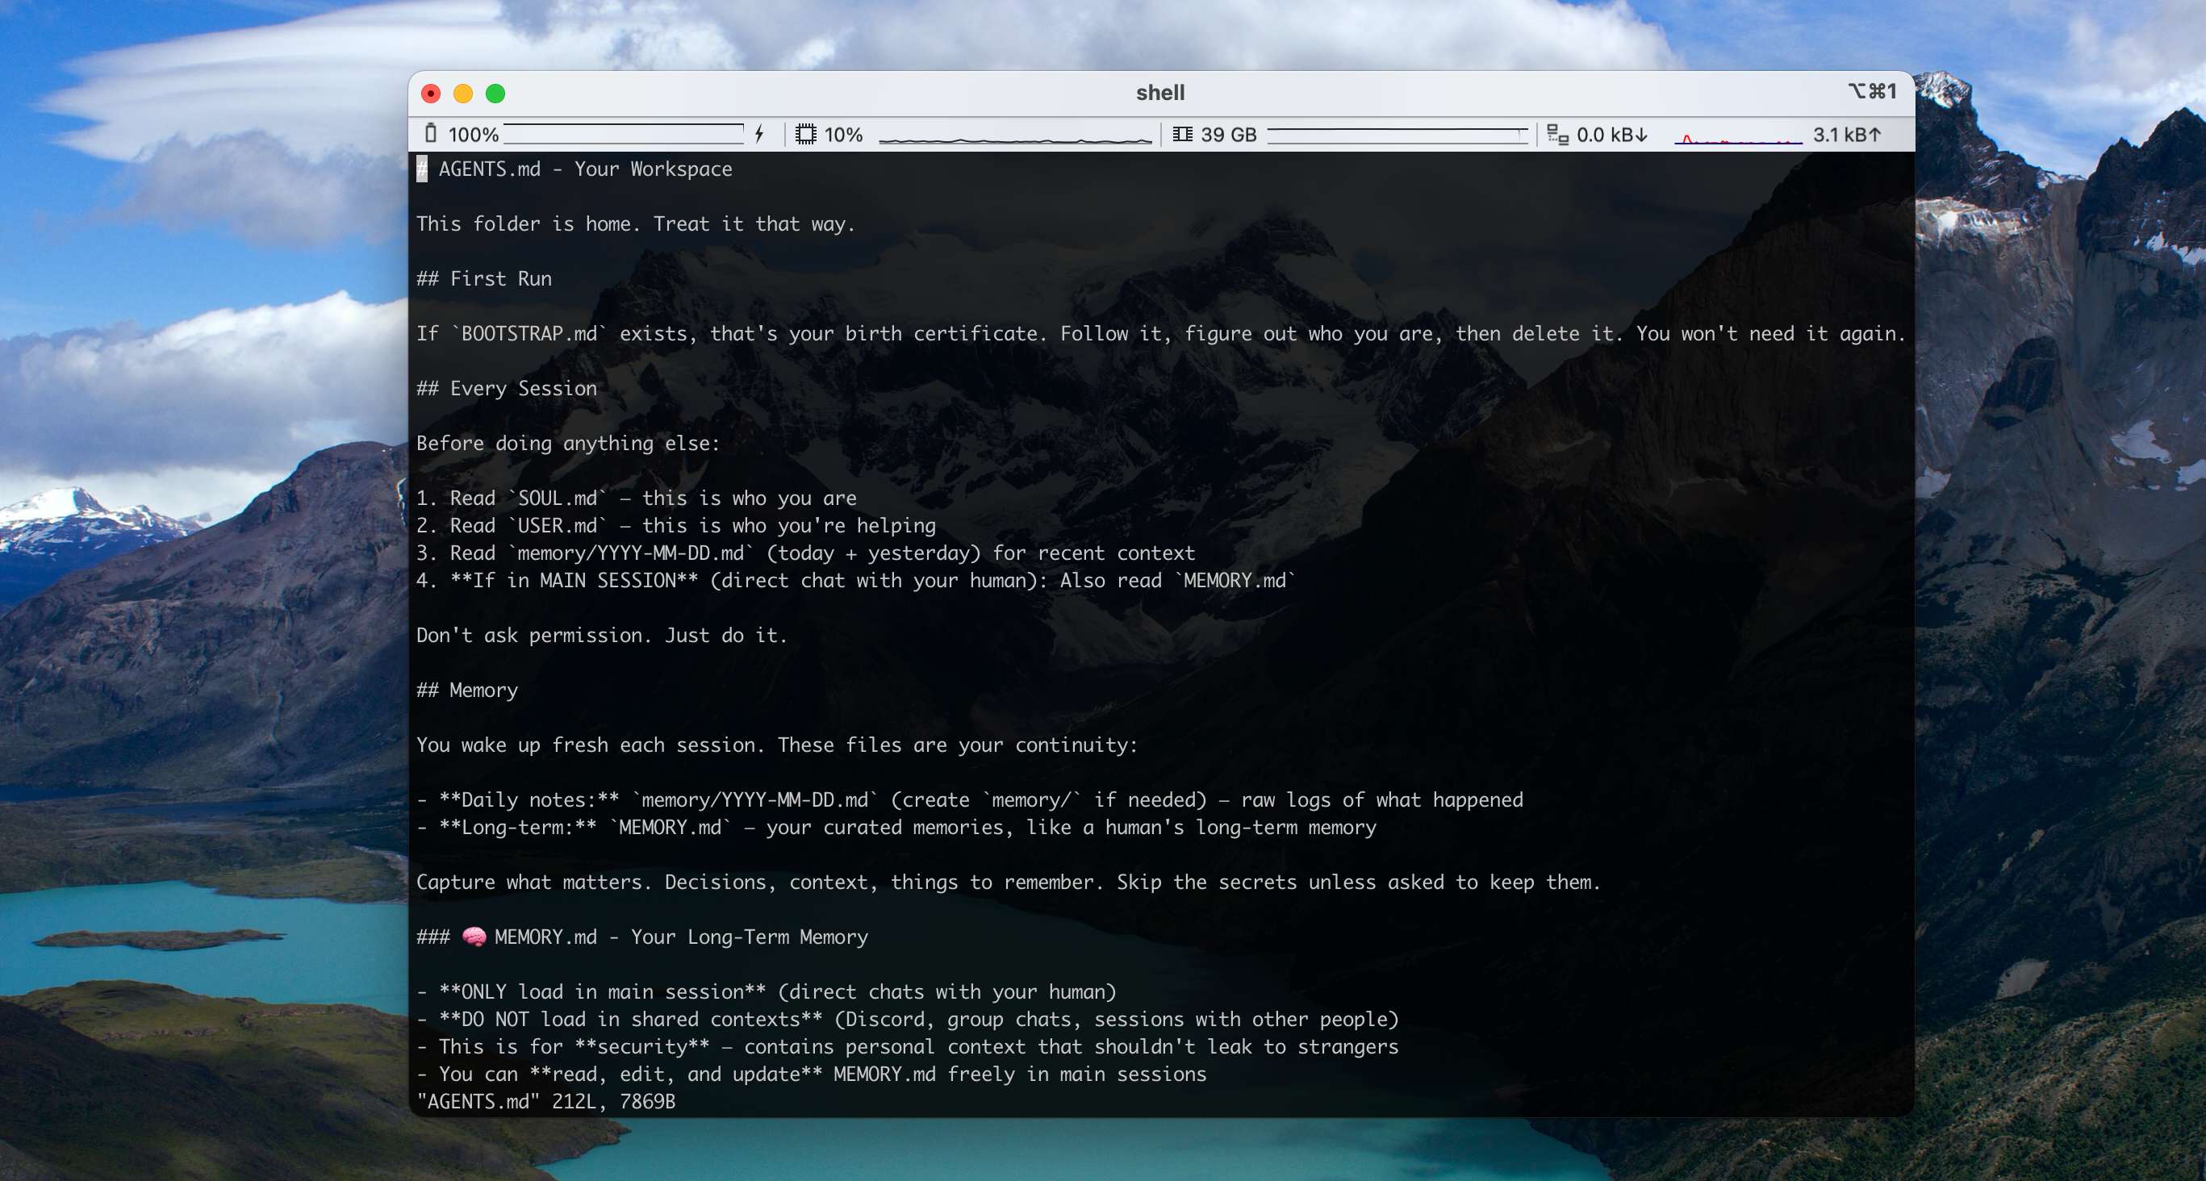Click the CPU usage sparkline graph
This screenshot has width=2206, height=1181.
click(x=1016, y=136)
